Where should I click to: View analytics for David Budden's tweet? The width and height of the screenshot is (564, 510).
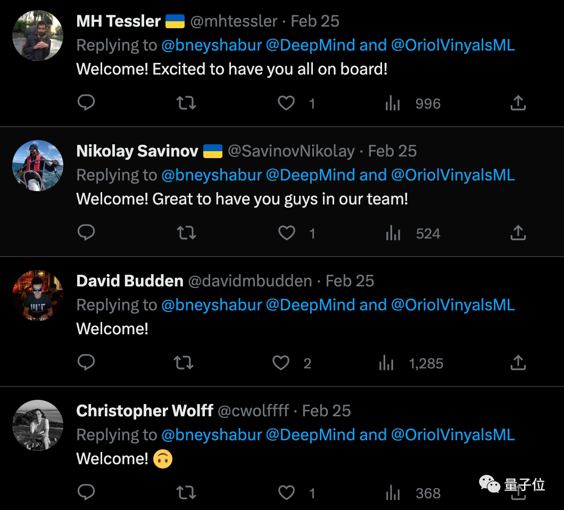point(387,363)
